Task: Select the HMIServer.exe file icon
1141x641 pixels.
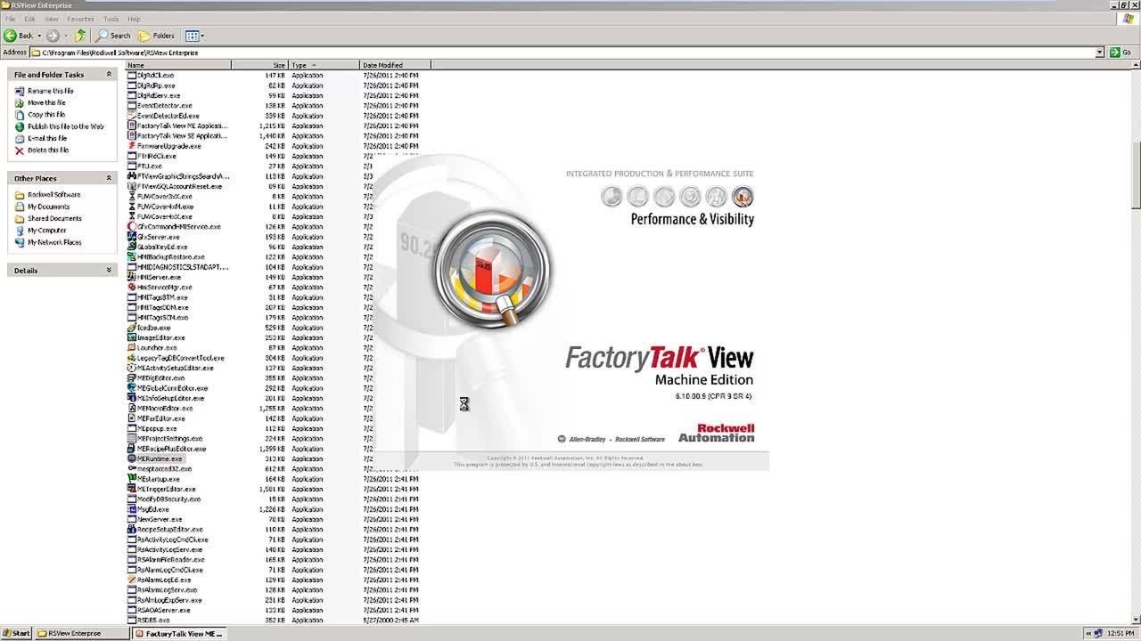Action: (x=132, y=277)
